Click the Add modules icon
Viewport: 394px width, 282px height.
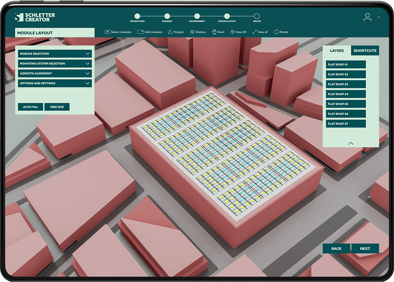click(x=140, y=32)
